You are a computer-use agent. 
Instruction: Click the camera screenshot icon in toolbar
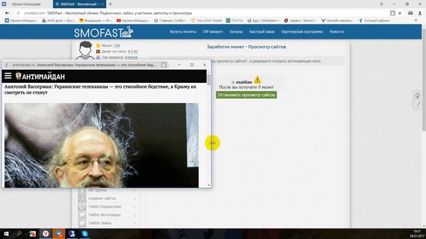tap(411, 13)
